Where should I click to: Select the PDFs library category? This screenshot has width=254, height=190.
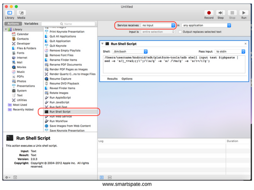pos(20,76)
